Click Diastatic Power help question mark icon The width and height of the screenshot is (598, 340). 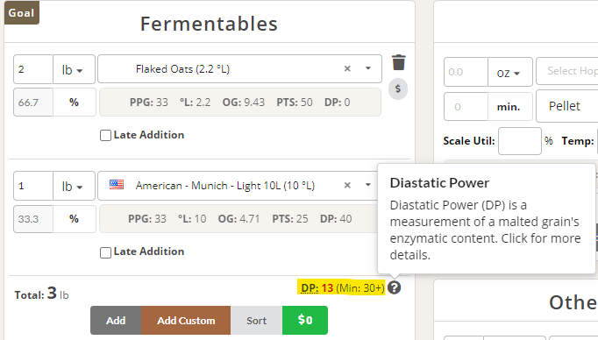tap(395, 287)
